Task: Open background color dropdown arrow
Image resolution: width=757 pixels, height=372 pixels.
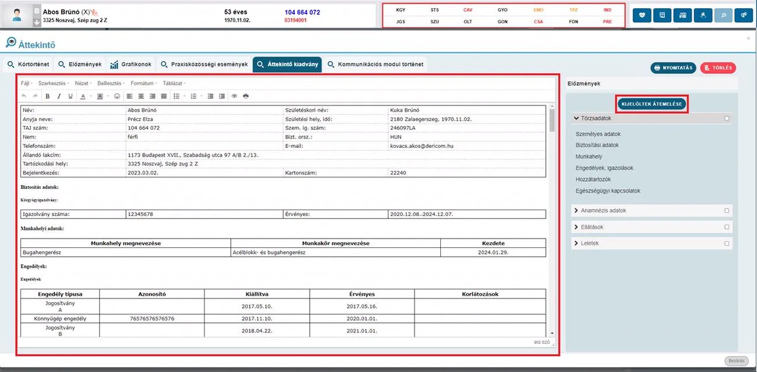Action: pos(107,96)
